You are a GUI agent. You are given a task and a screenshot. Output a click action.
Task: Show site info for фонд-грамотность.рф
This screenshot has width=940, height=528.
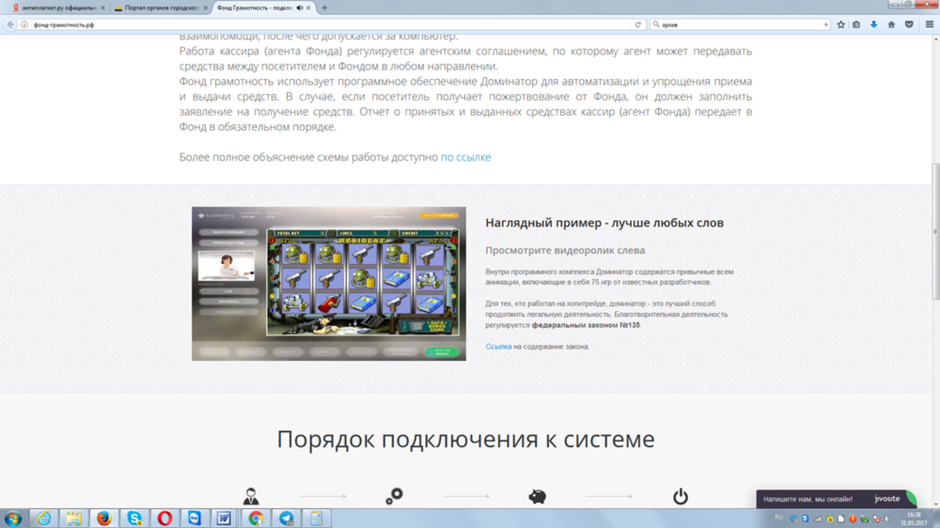pyautogui.click(x=24, y=24)
